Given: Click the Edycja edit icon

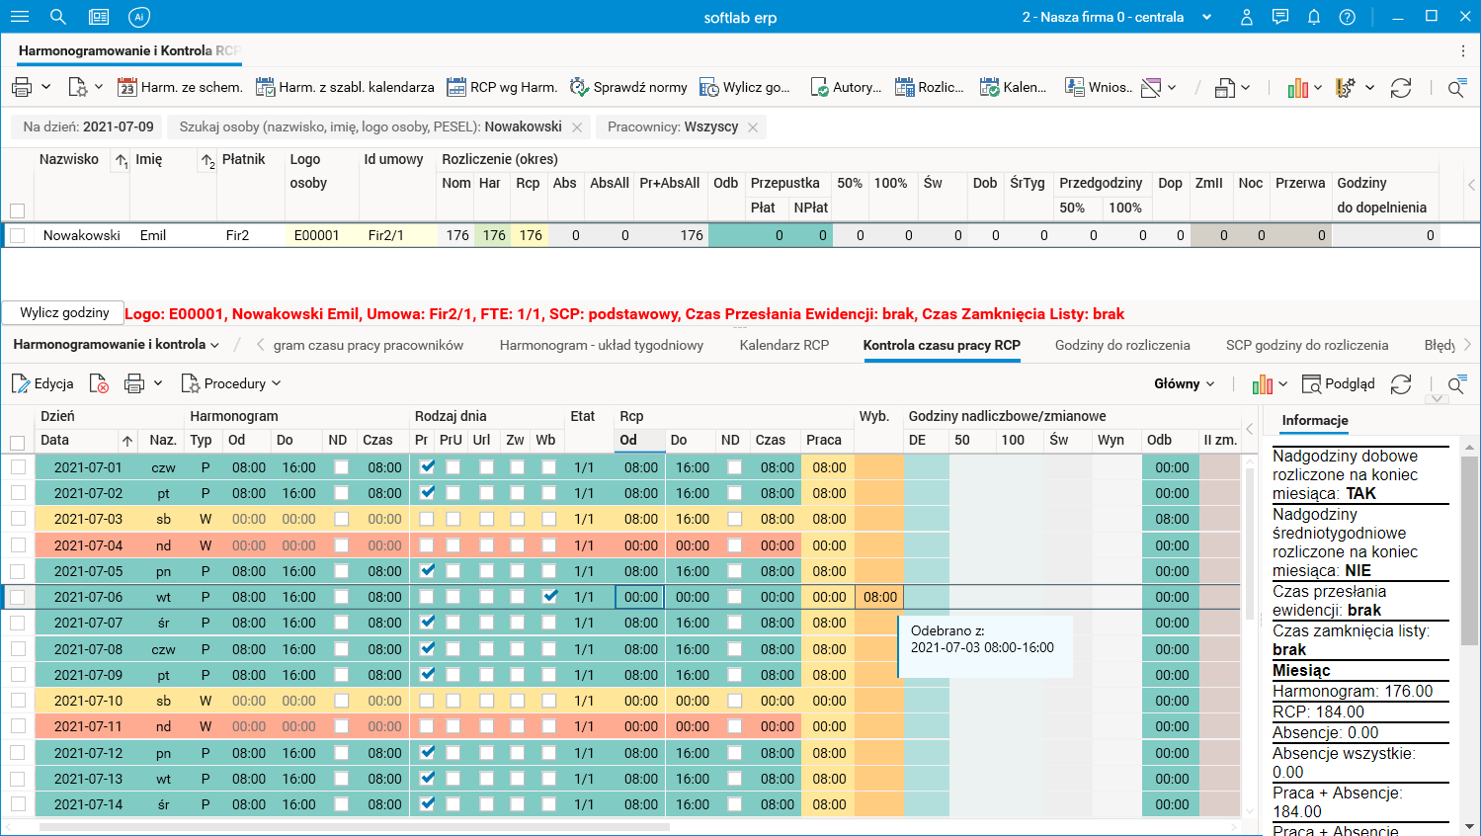Looking at the screenshot, I should (x=21, y=383).
